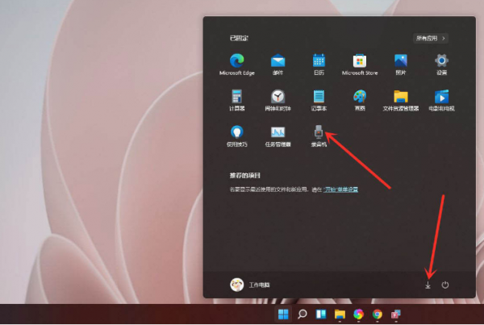Click the colorful pinwheel taskbar app icon
Screen dimensions: 484x325
point(358,315)
